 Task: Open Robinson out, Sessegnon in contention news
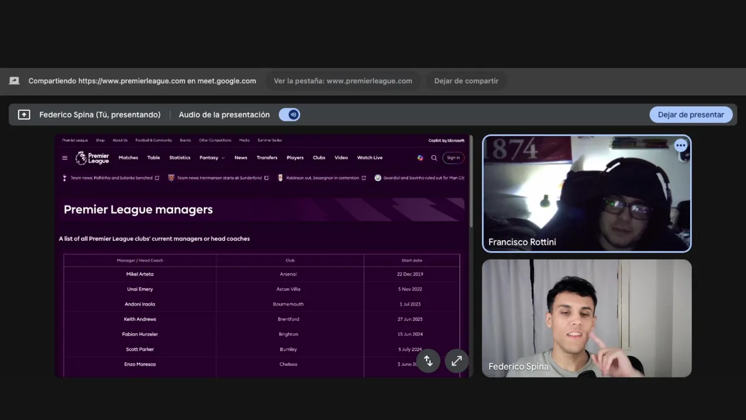322,178
